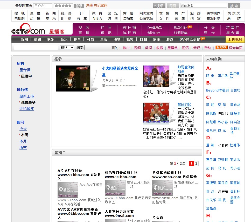Open 央视网首页 link
The image size is (251, 222).
click(24, 6)
